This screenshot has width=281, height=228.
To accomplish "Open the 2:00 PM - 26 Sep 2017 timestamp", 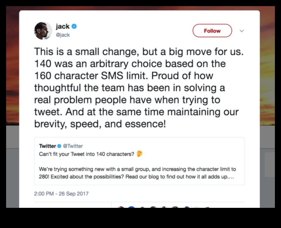I will 61,193.
